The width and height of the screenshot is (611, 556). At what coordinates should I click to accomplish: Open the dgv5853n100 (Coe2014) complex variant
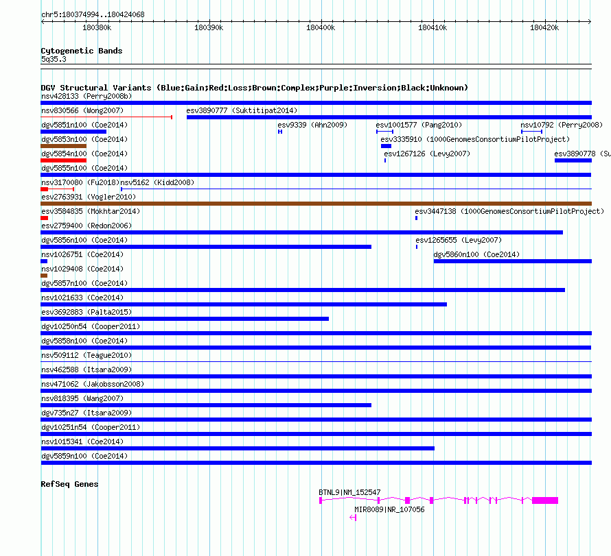64,146
